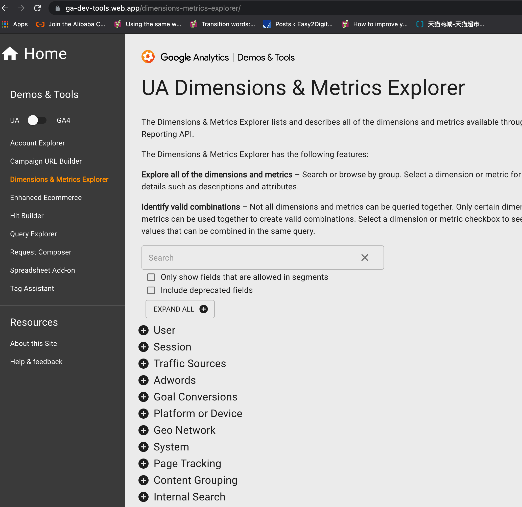Expand the Internal Search group
The width and height of the screenshot is (522, 507).
[144, 497]
